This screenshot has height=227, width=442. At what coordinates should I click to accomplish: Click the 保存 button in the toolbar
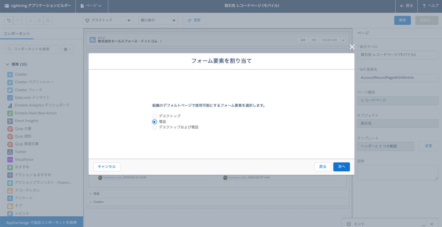pos(402,20)
